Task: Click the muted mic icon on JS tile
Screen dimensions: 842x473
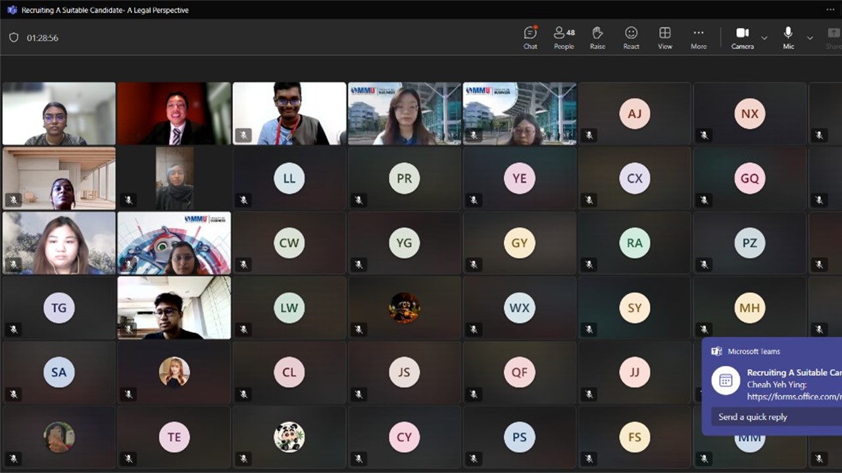Action: pyautogui.click(x=359, y=394)
